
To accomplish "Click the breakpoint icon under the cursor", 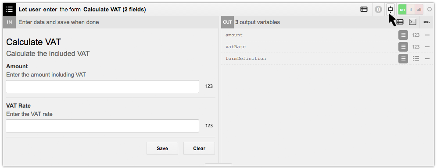I will click(x=390, y=9).
